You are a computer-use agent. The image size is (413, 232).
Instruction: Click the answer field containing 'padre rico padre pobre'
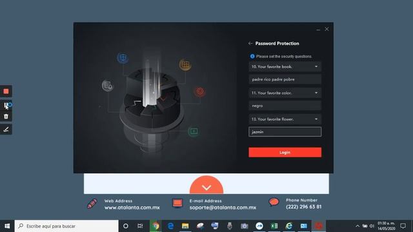coord(285,79)
